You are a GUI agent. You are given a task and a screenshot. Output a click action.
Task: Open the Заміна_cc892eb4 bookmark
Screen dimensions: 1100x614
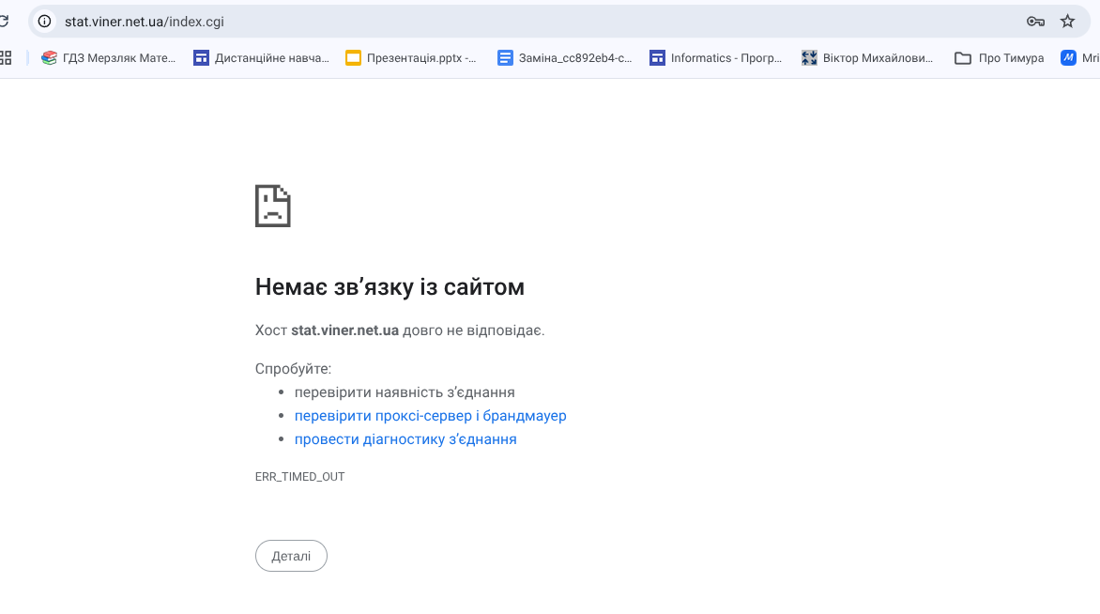click(565, 58)
